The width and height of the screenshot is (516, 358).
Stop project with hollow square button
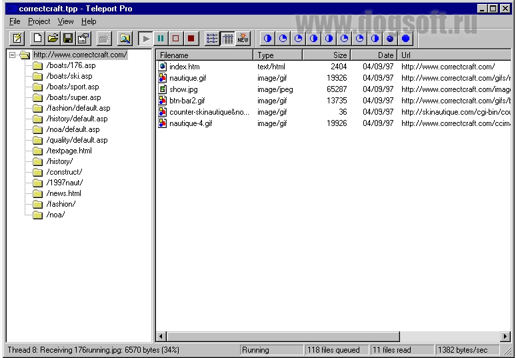[x=176, y=39]
